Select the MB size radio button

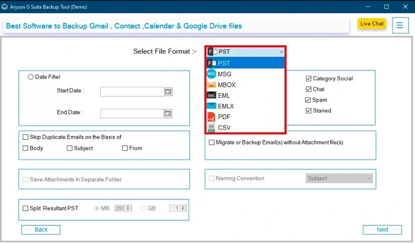[97, 209]
